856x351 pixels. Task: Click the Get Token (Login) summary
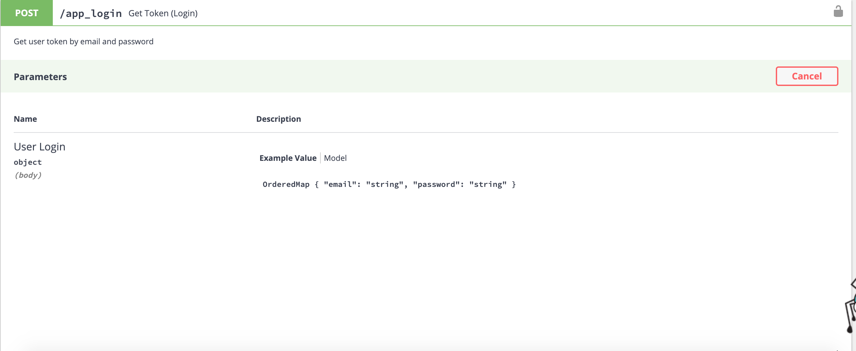(x=163, y=13)
